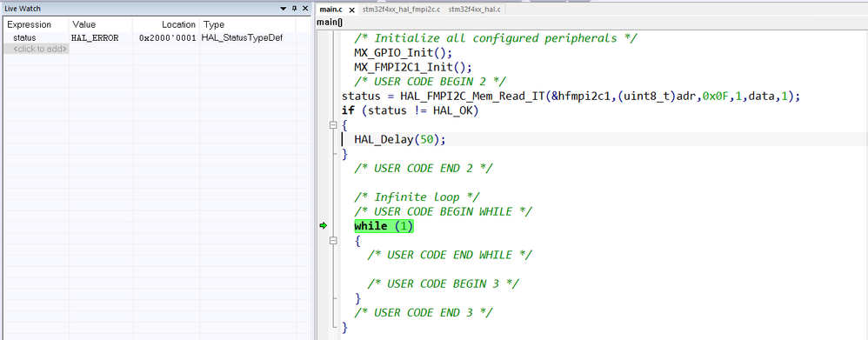Click the 'USER CODE END WHILE' comment

tap(450, 255)
